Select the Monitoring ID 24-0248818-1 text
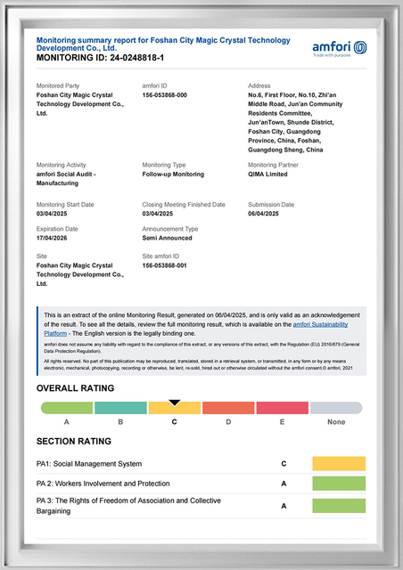403x570 pixels. [100, 58]
